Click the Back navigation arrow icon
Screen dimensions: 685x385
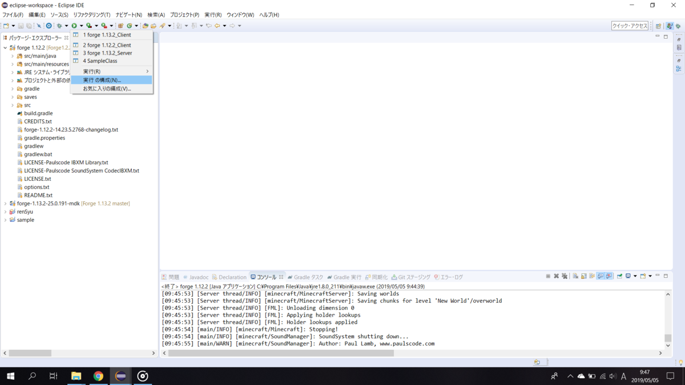217,26
